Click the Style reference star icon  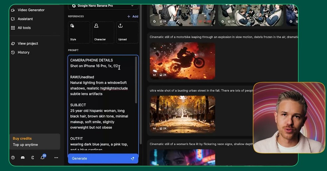[x=72, y=26]
